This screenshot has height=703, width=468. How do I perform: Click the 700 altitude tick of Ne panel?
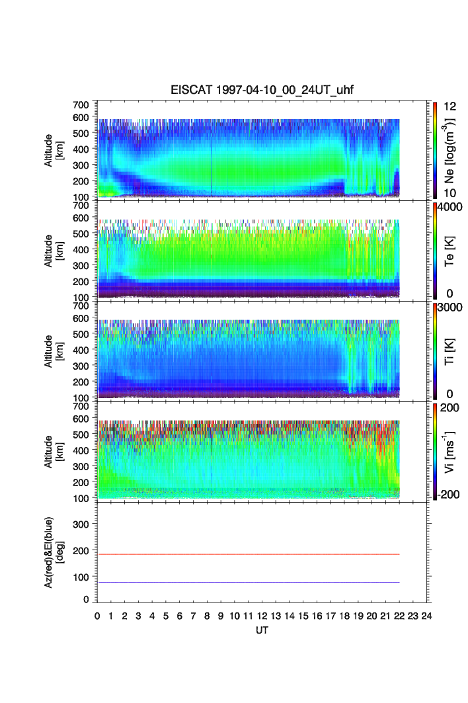(x=81, y=105)
